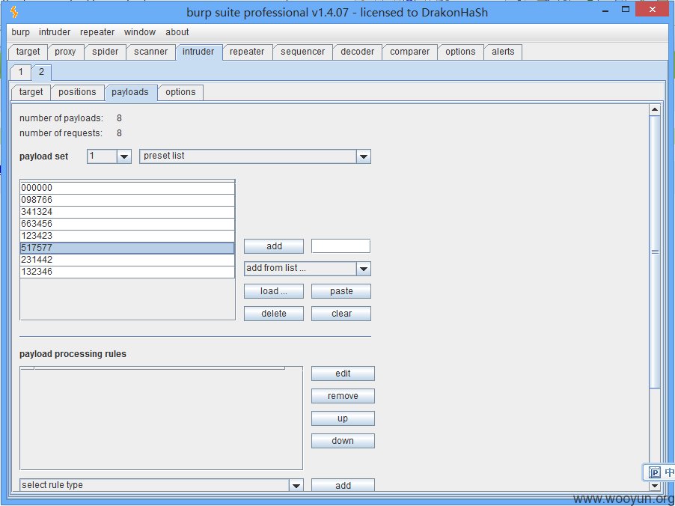675x506 pixels.
Task: Select payload 098766 in the list
Action: click(x=127, y=200)
